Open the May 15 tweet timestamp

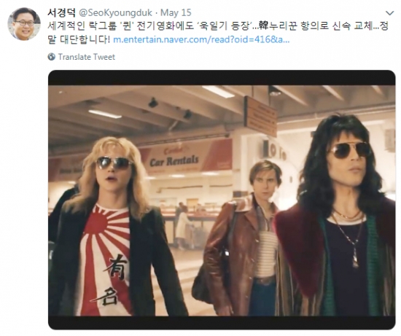[x=176, y=12]
